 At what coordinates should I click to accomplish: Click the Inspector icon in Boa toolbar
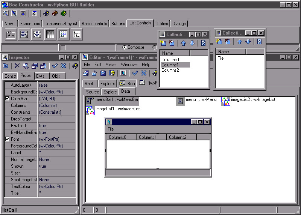point(6,13)
